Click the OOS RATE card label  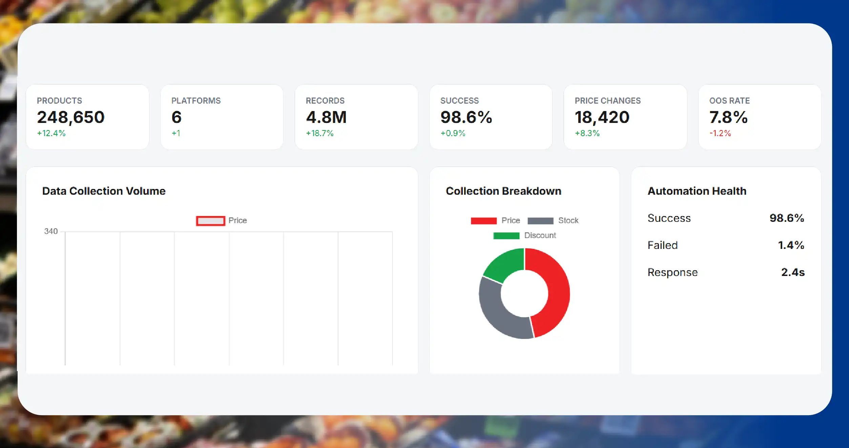729,101
